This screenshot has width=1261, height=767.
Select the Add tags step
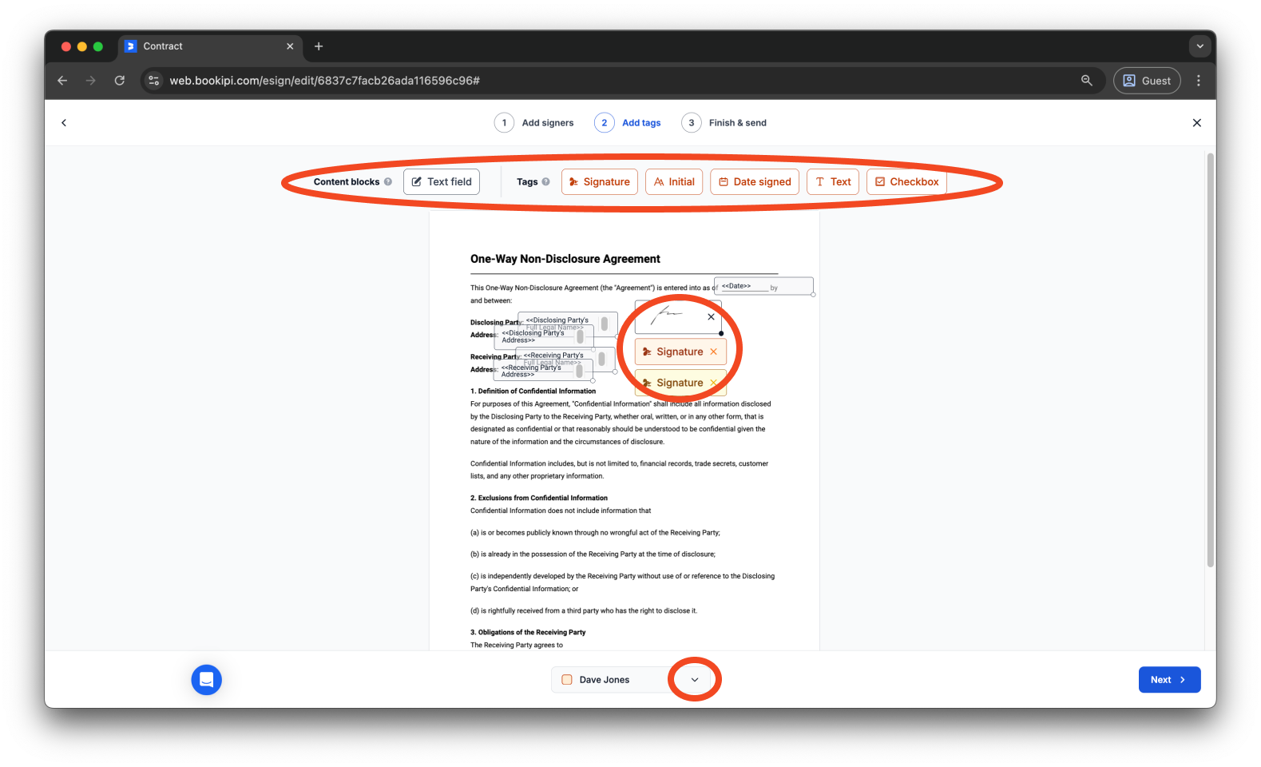628,123
